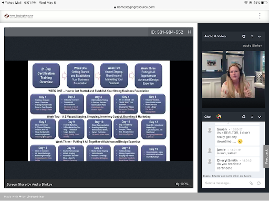The image size is (269, 202).
Task: Select the Chat panel title
Action: point(208,117)
